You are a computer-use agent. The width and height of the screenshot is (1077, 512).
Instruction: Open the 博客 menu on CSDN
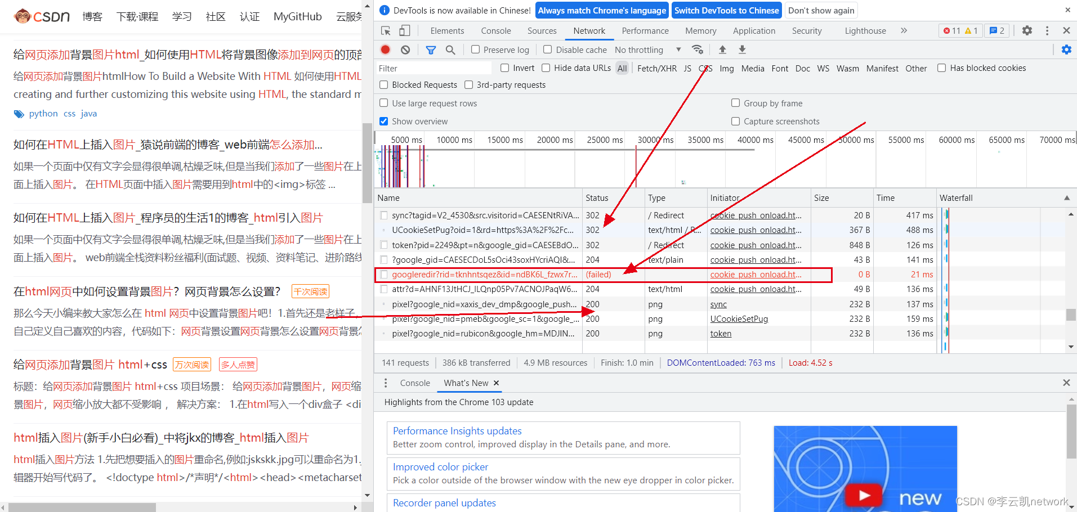[x=92, y=16]
